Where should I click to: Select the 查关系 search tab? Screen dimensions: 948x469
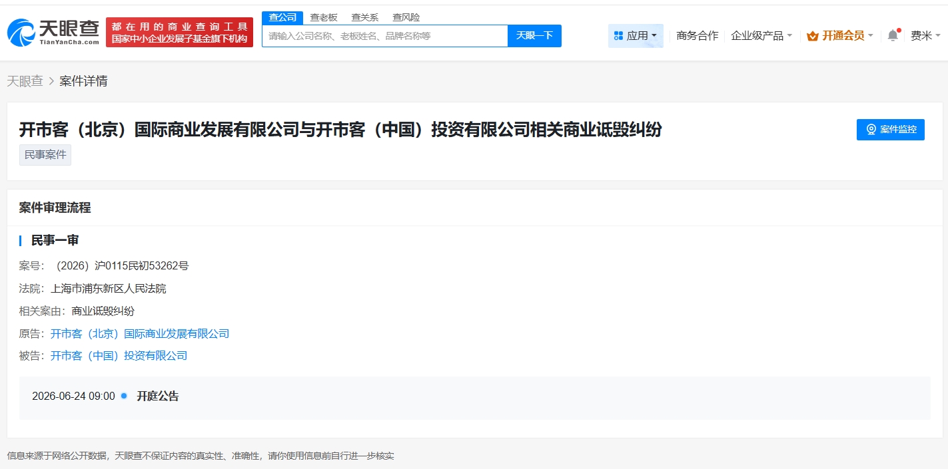point(365,18)
